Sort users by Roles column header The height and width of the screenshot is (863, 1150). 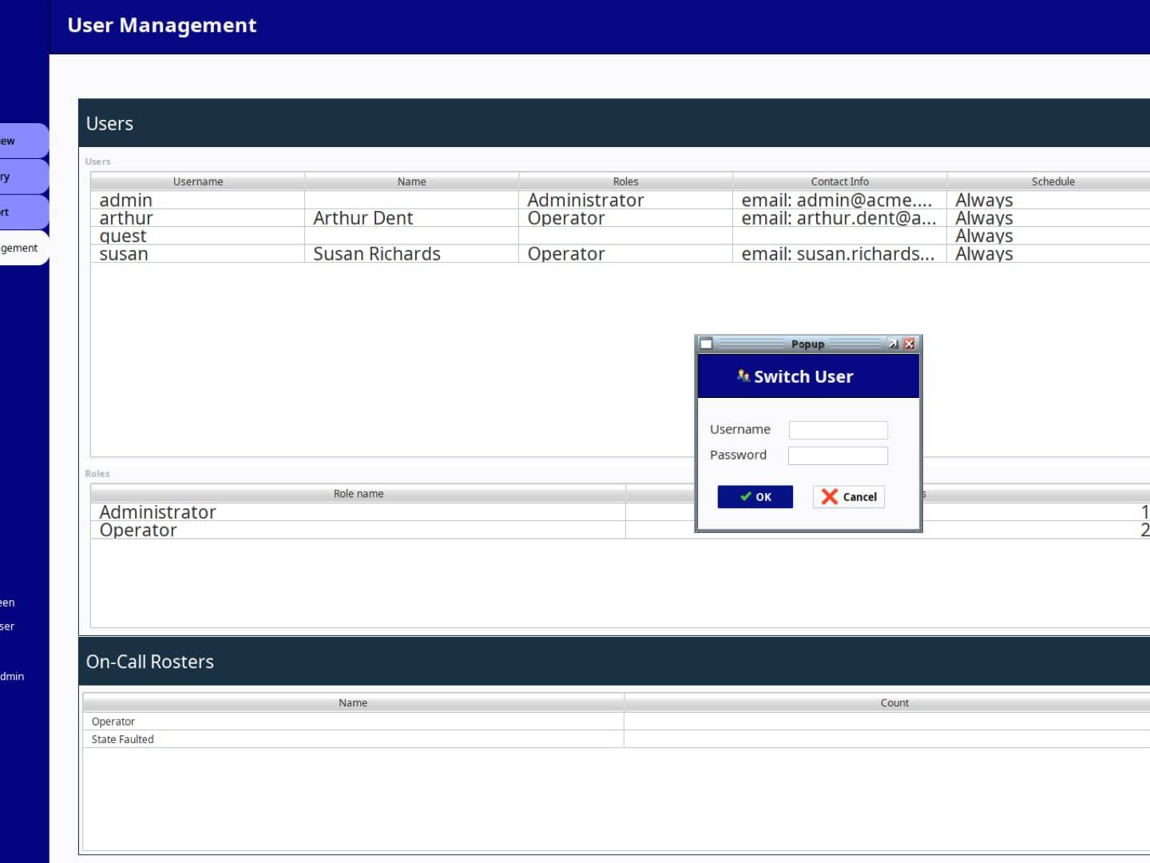click(626, 181)
